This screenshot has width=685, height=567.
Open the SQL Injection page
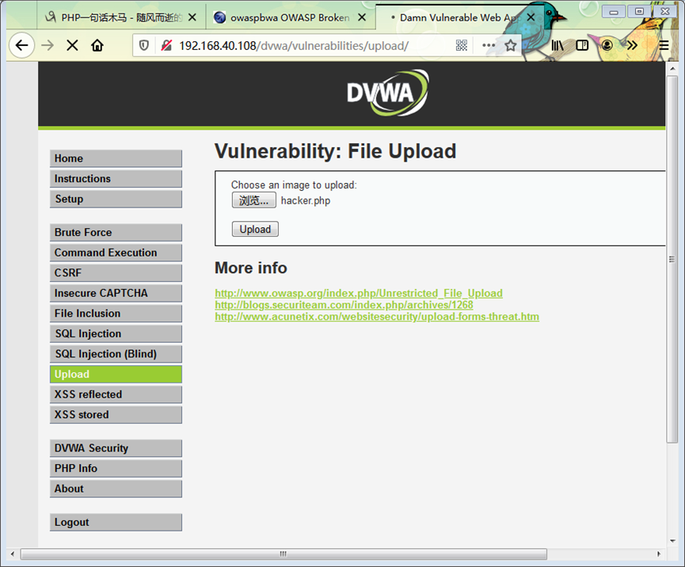click(116, 333)
